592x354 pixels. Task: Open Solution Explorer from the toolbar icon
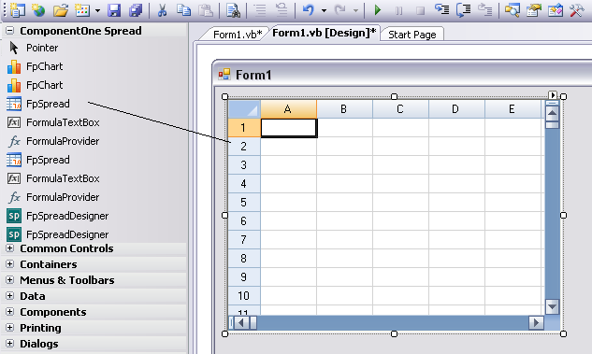(x=513, y=10)
